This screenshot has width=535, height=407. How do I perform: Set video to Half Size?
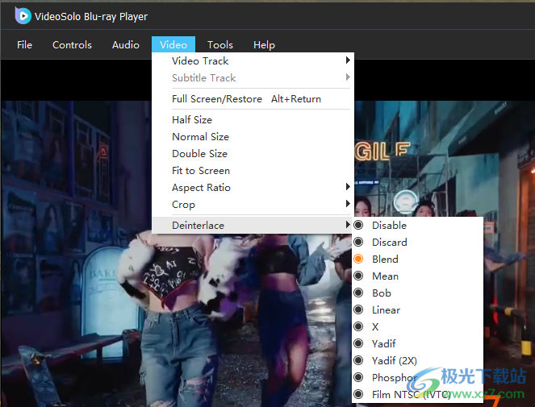253,119
